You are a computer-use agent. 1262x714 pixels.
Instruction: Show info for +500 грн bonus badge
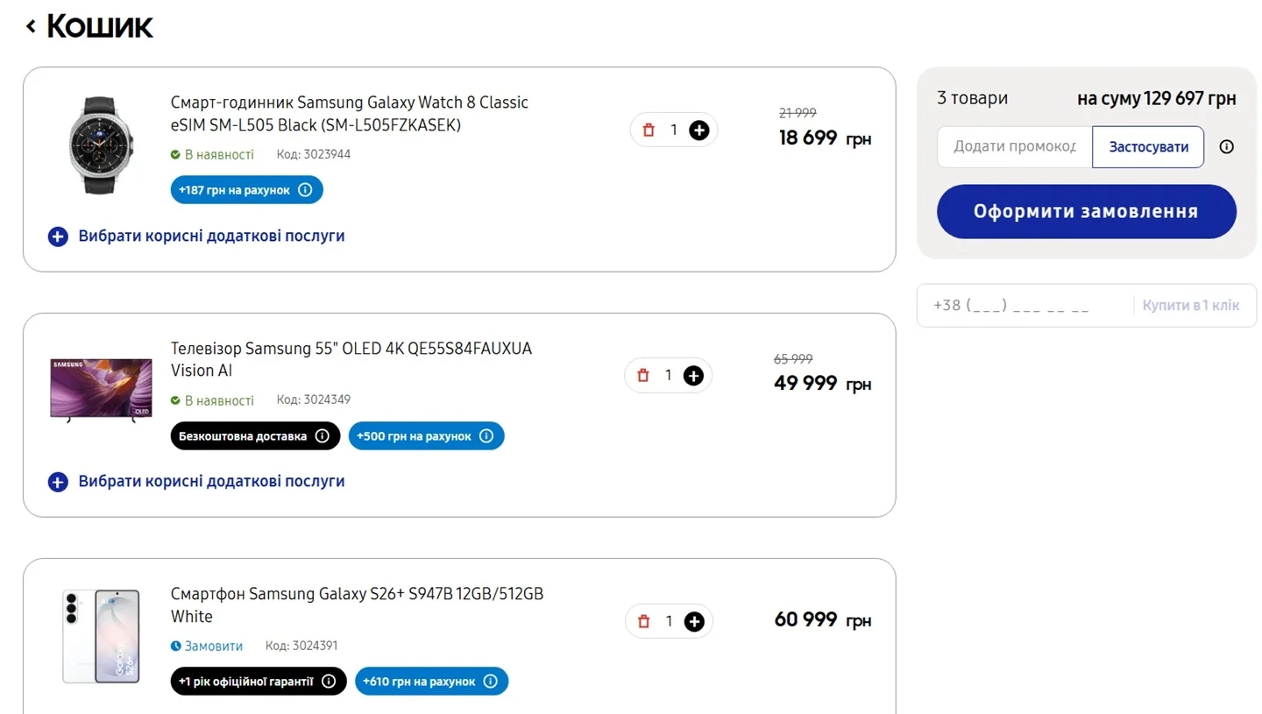pyautogui.click(x=486, y=436)
